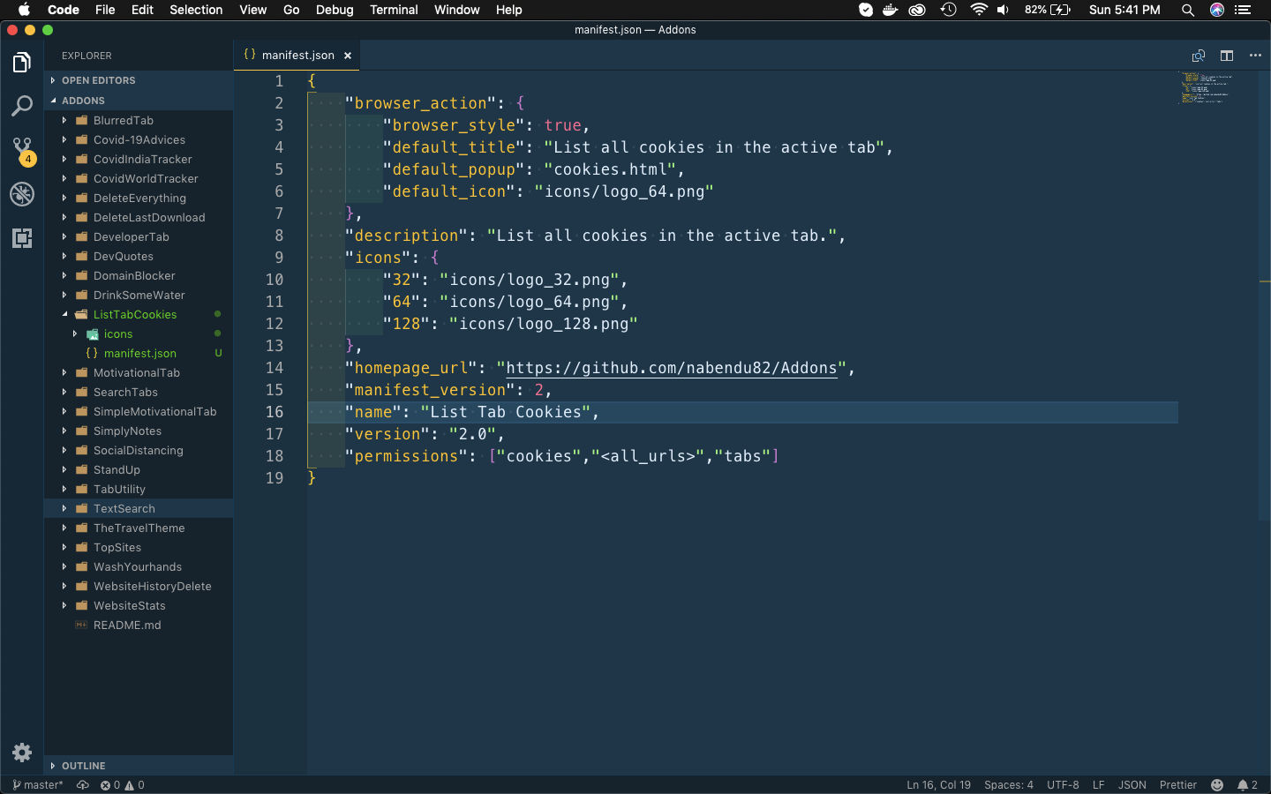Expand the OUTLINE section

point(139,766)
